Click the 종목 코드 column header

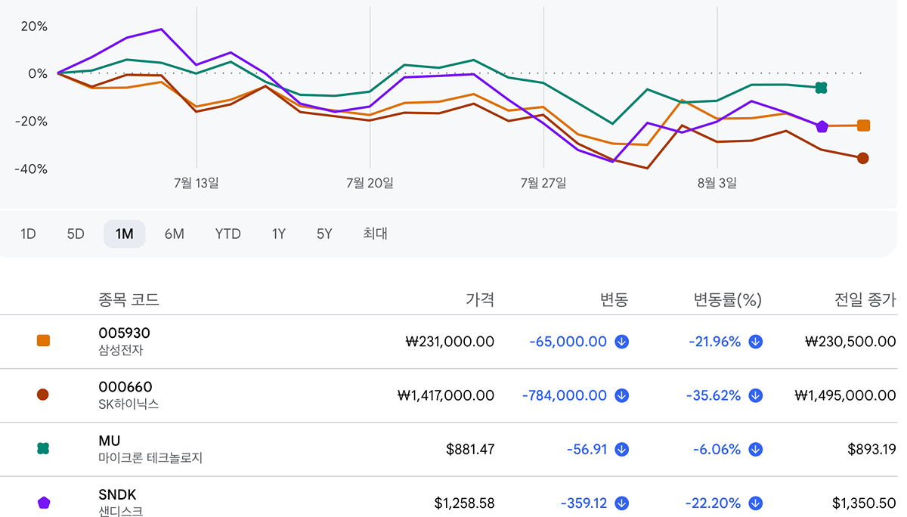pyautogui.click(x=128, y=299)
